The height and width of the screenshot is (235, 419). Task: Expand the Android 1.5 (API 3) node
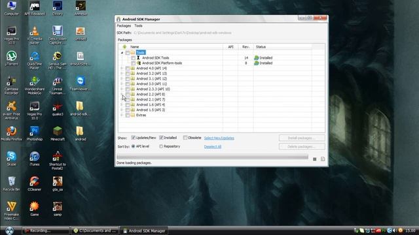coord(122,110)
